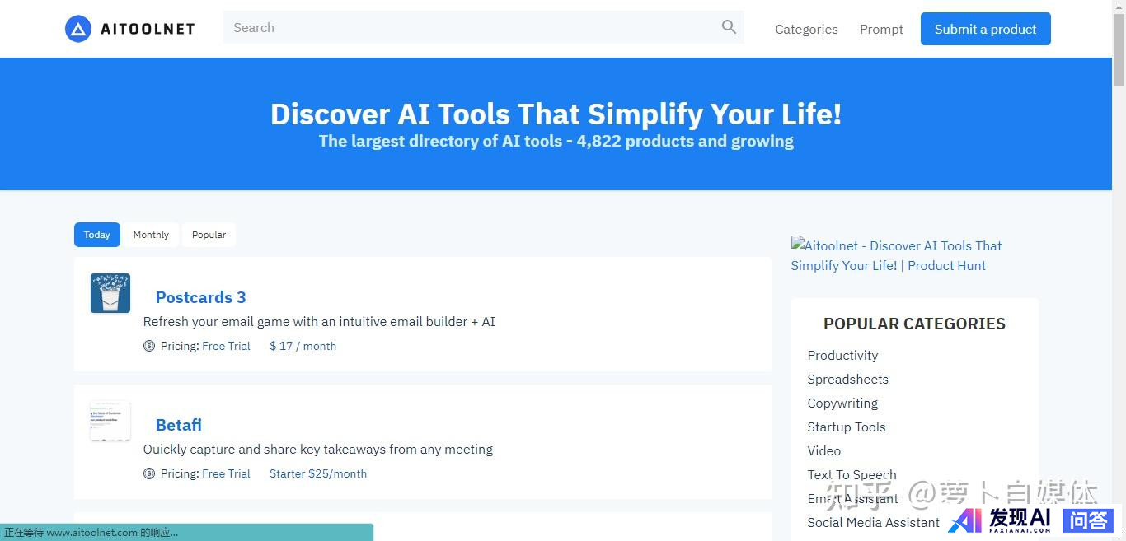Viewport: 1126px width, 541px height.
Task: Open the Betafi product thumbnail
Action: click(x=110, y=421)
